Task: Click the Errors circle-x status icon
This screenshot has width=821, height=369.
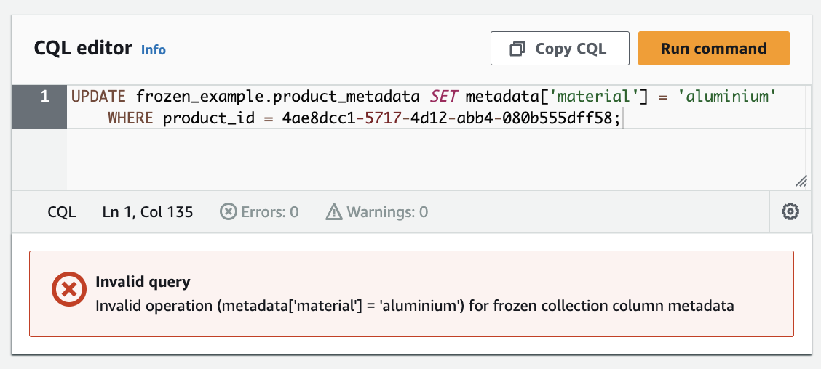Action: pos(229,212)
